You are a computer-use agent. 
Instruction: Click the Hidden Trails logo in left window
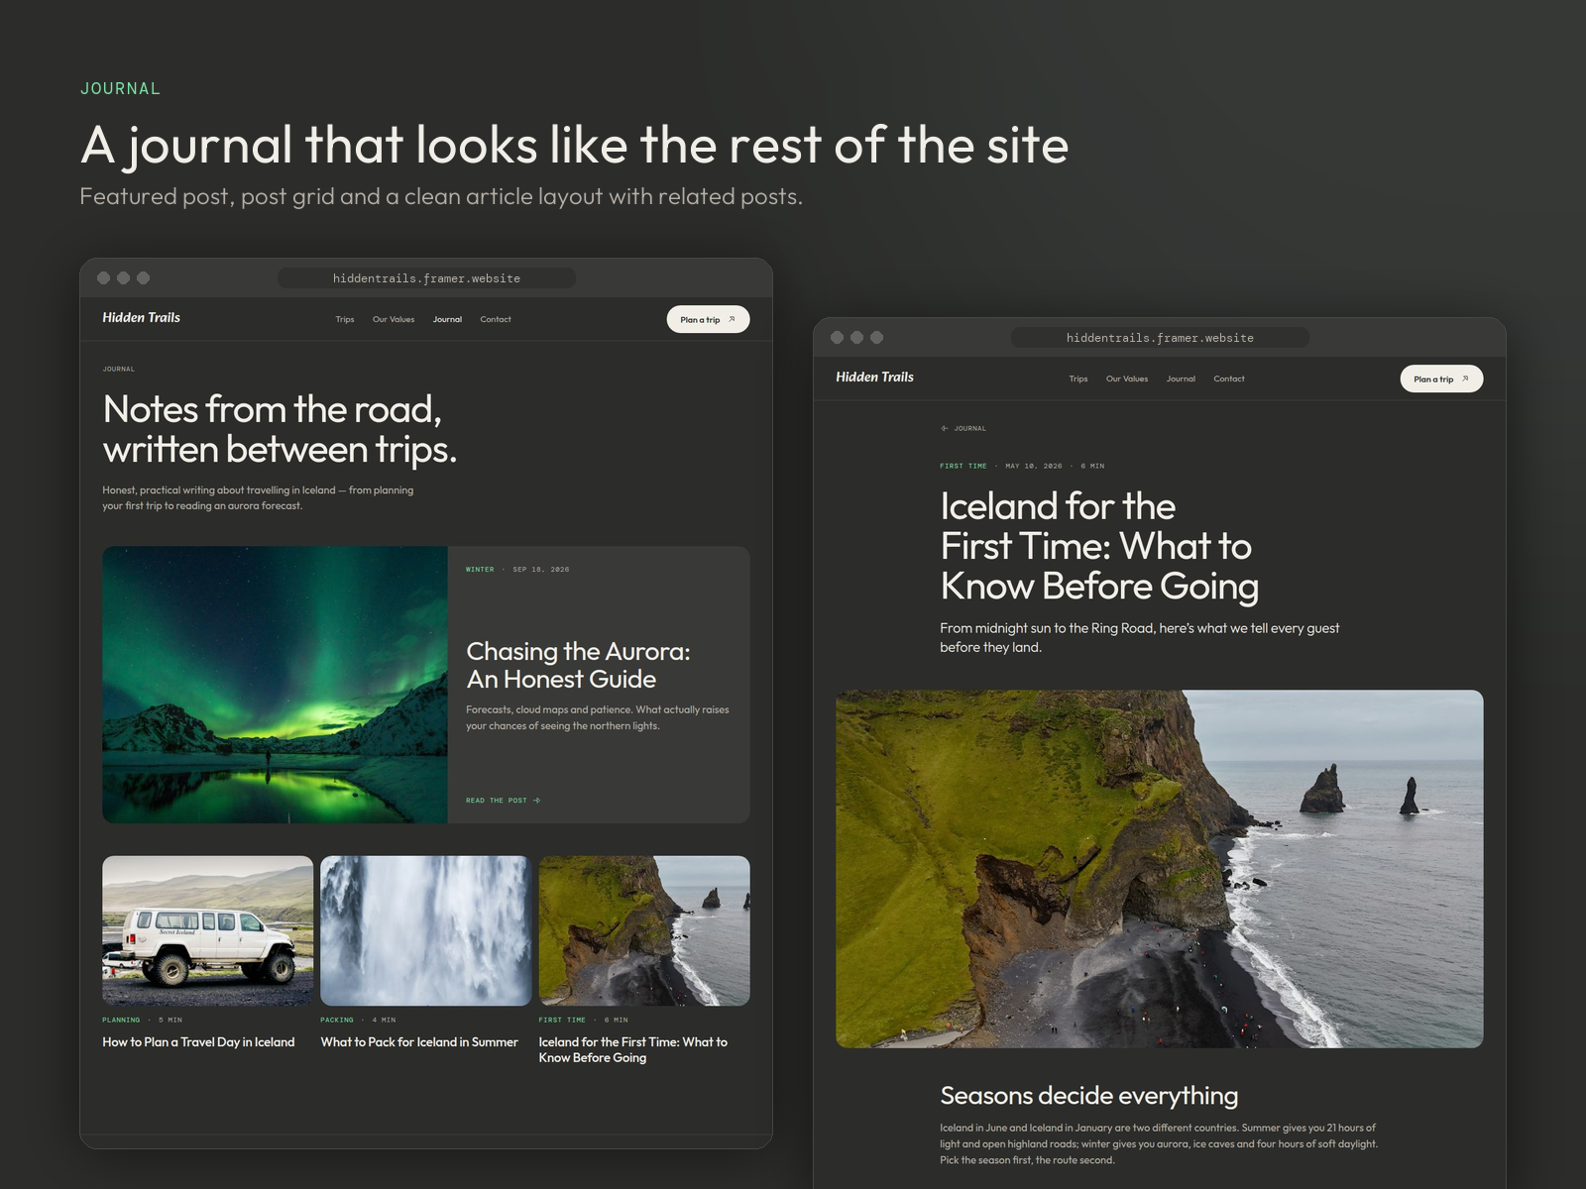pyautogui.click(x=142, y=317)
